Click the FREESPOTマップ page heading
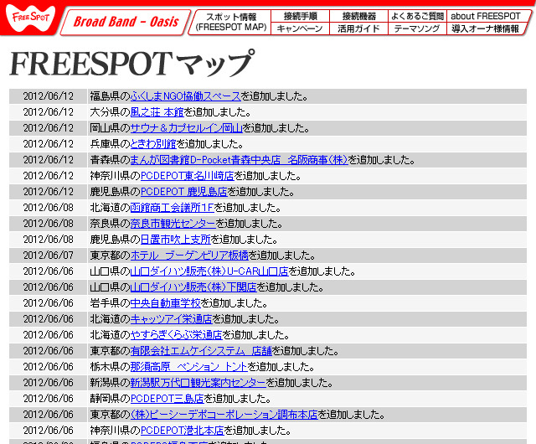Screen dimensions: 536x444 pyautogui.click(x=132, y=64)
